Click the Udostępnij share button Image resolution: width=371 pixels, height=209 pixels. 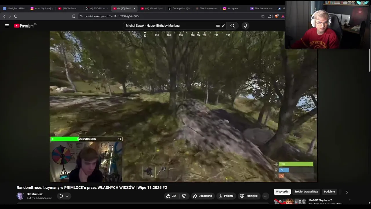click(x=202, y=196)
